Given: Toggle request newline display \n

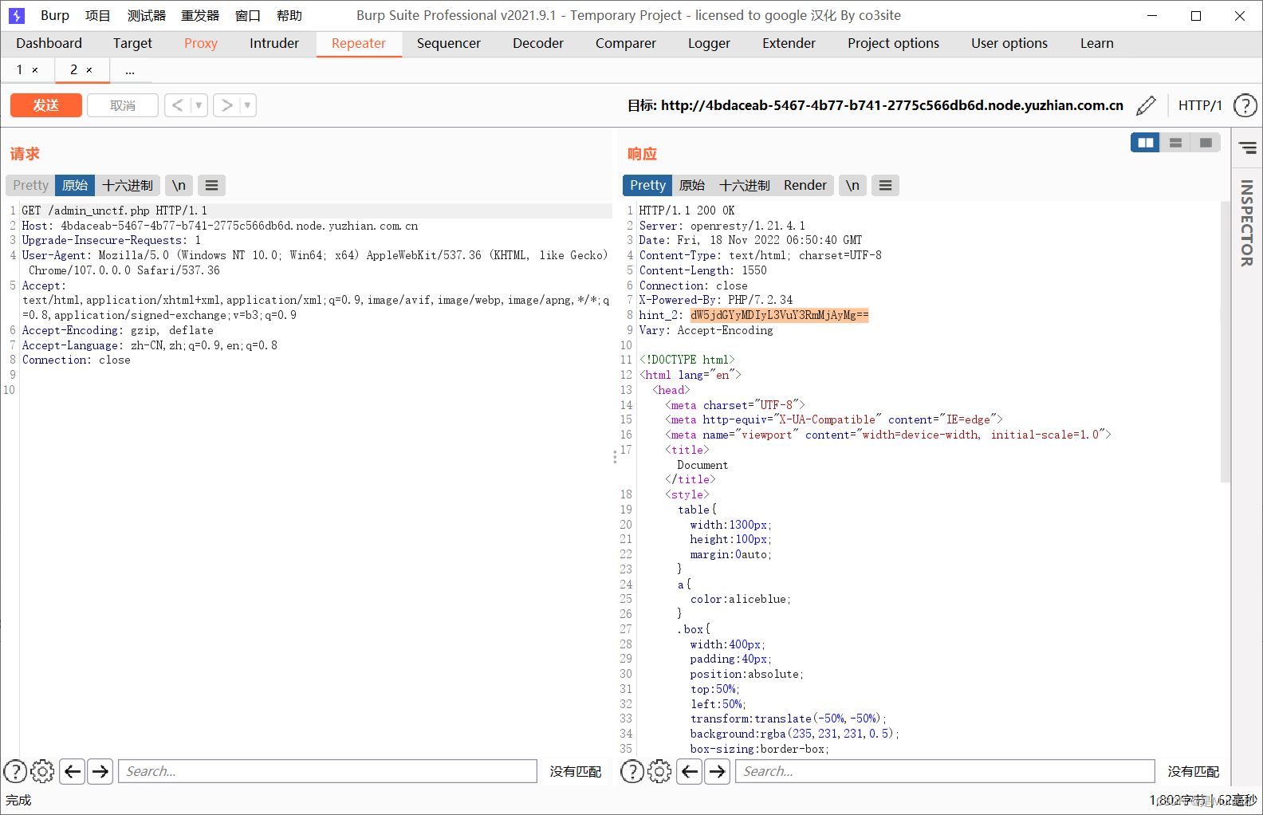Looking at the screenshot, I should [179, 185].
